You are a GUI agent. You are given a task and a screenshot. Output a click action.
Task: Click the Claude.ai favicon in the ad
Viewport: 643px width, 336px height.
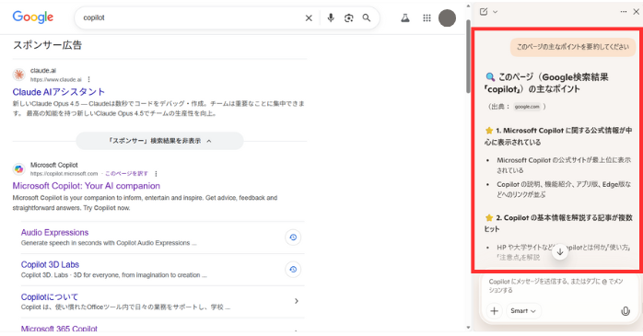pos(18,75)
